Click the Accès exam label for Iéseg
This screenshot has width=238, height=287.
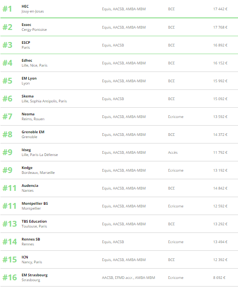click(173, 152)
